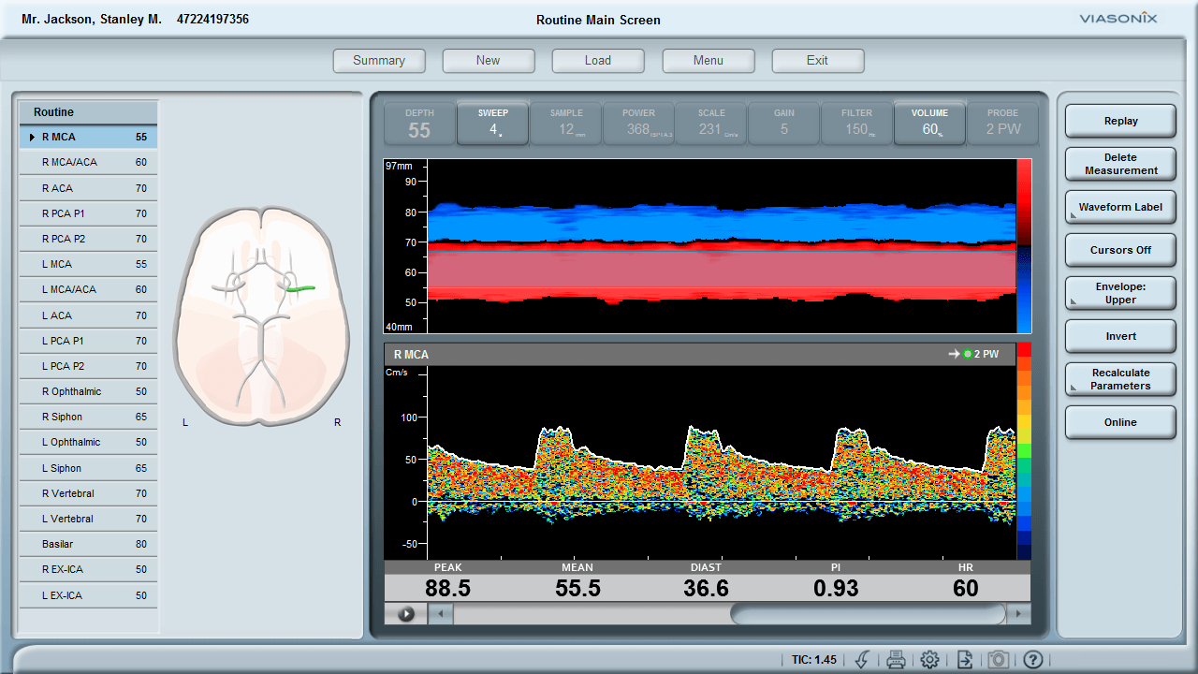The image size is (1198, 674).
Task: Play back the recording
Action: (406, 614)
